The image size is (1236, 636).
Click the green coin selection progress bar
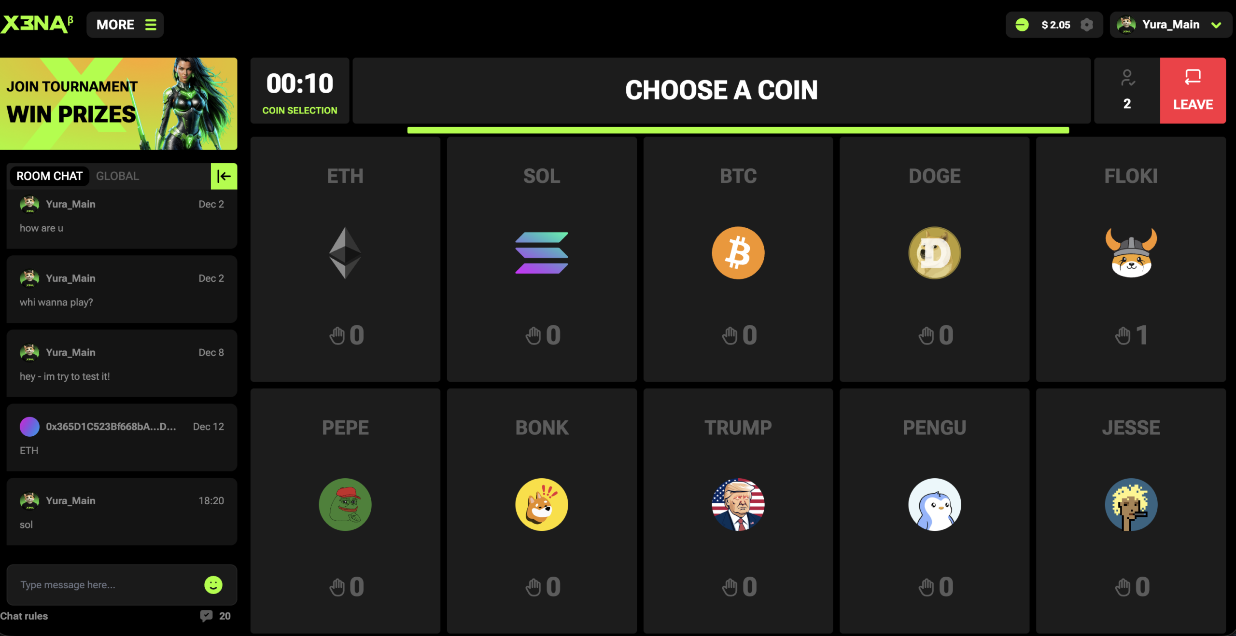click(x=738, y=130)
